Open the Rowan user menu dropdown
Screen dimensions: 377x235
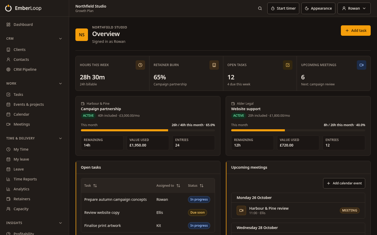coord(354,8)
